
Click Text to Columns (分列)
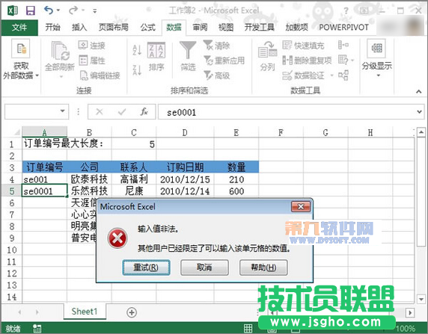[267, 56]
